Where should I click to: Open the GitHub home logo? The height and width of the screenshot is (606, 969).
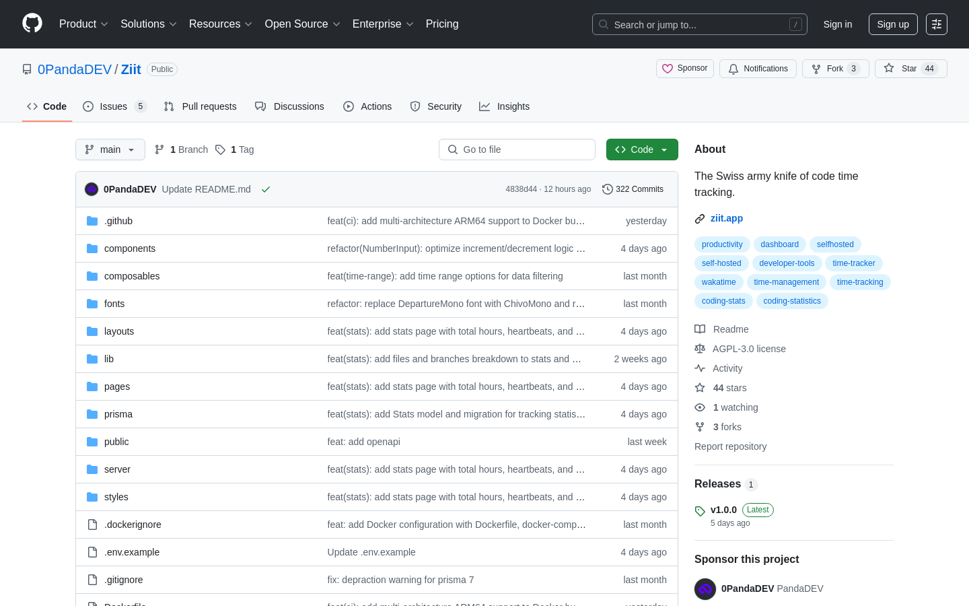32,24
